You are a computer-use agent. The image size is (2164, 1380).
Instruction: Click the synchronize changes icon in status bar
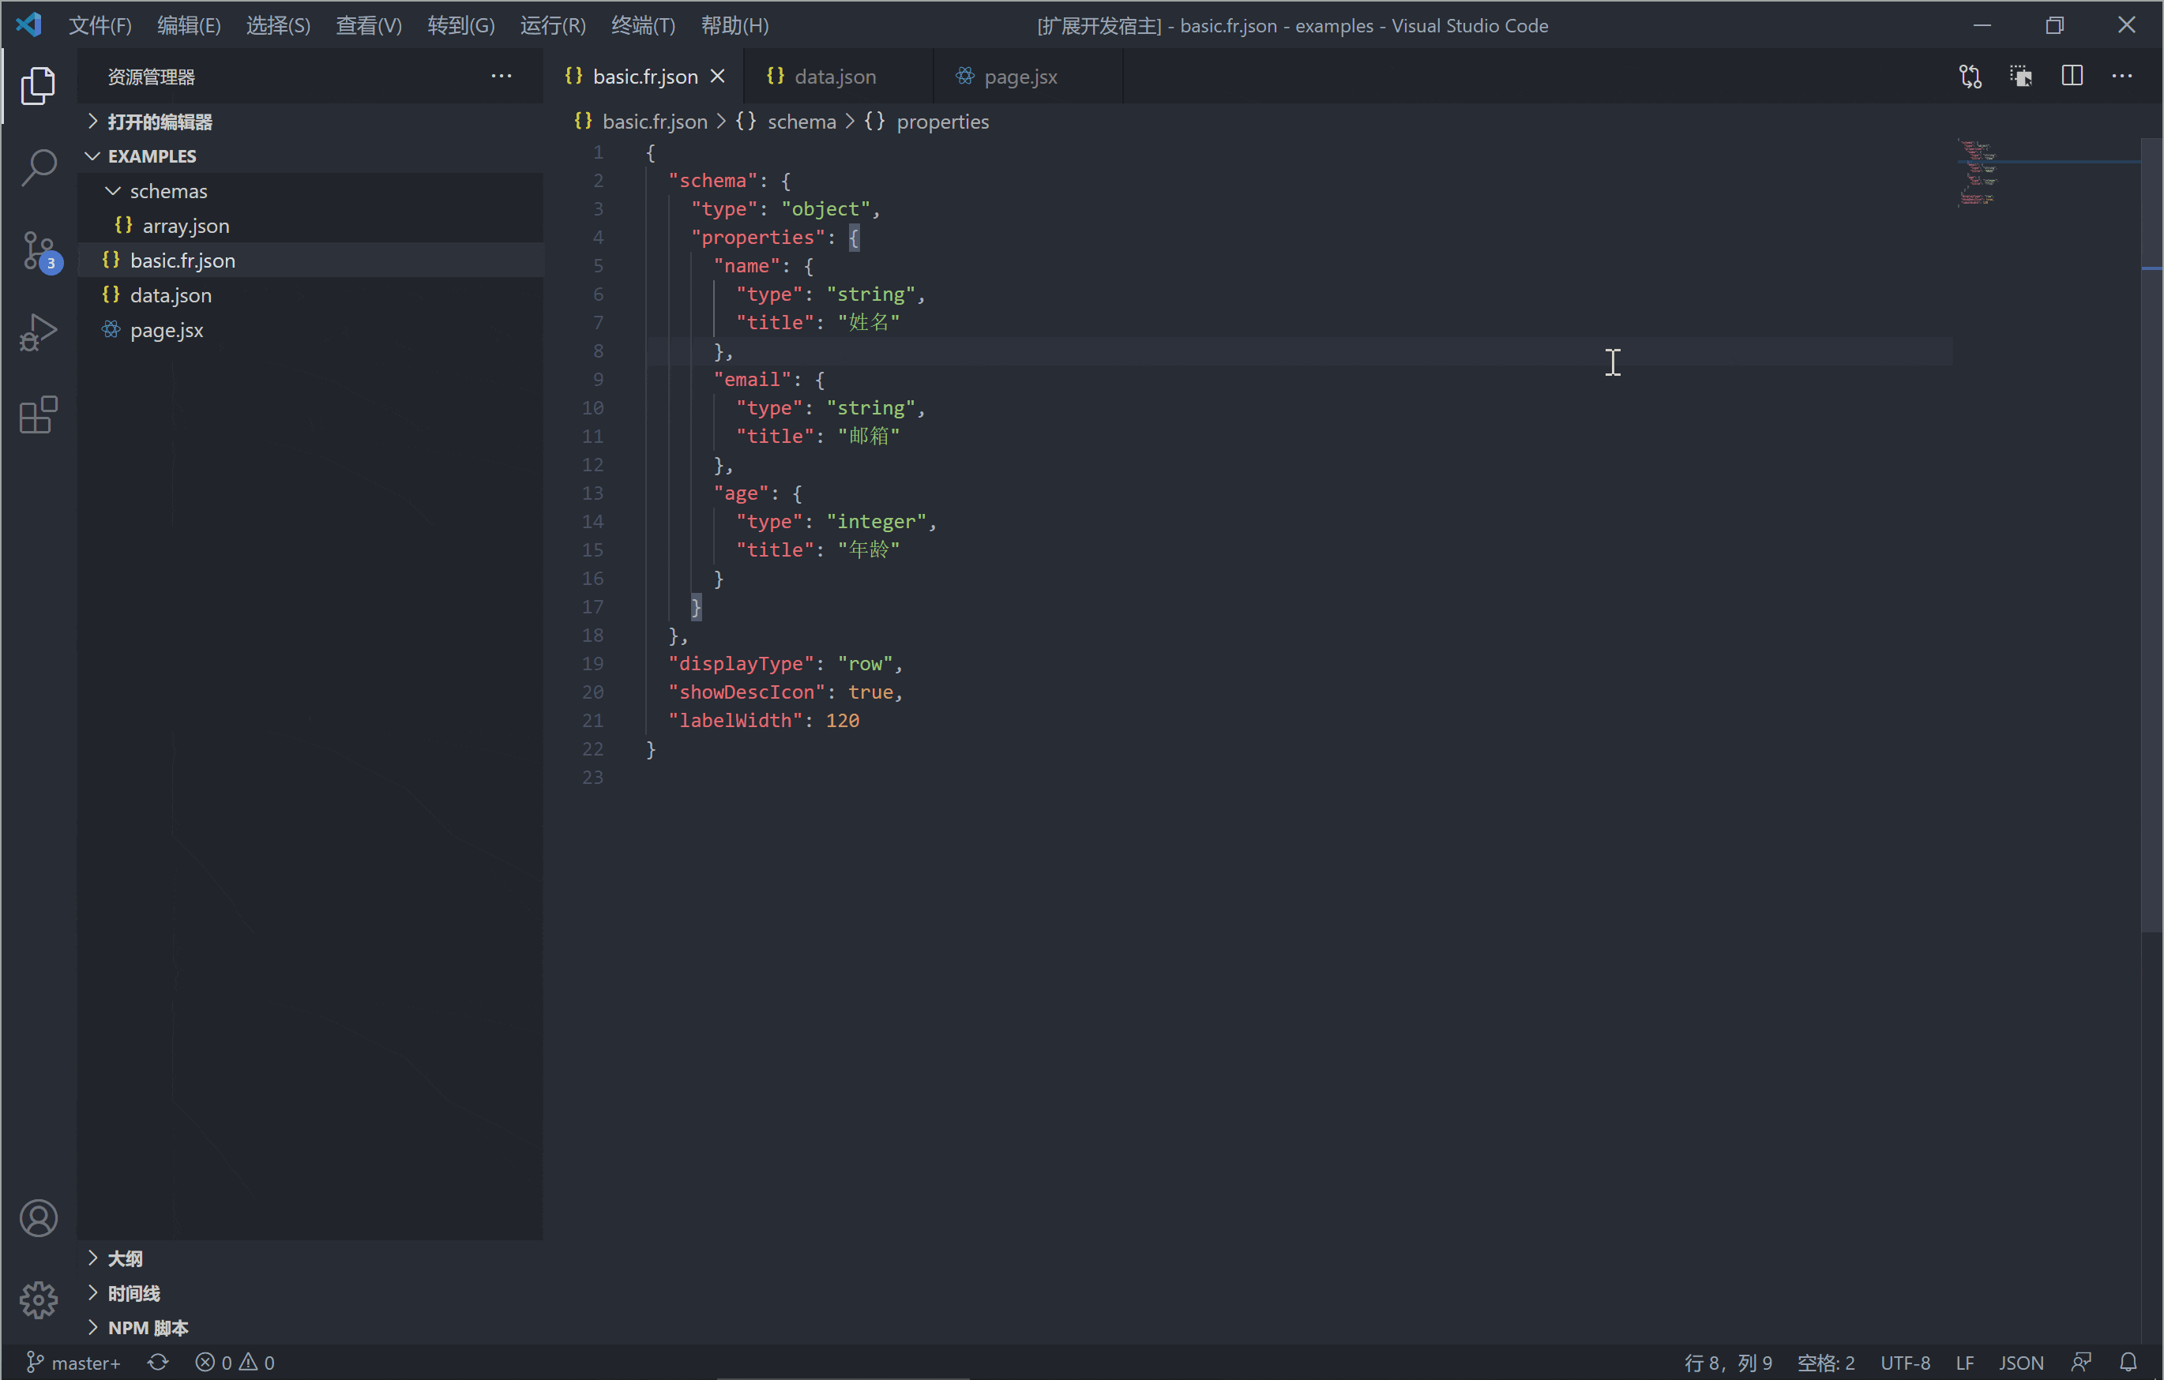[x=158, y=1362]
